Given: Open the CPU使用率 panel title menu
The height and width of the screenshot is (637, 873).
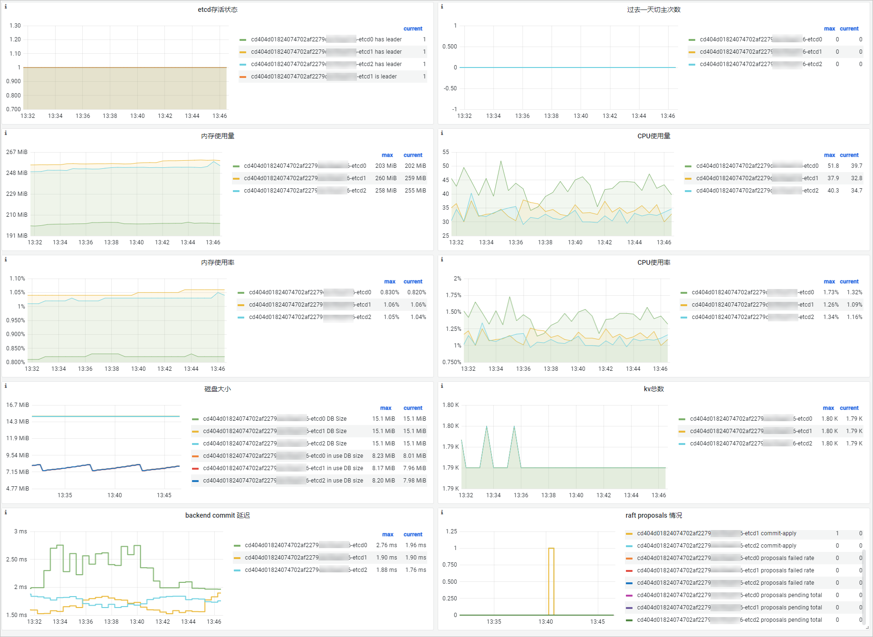Looking at the screenshot, I should click(654, 262).
